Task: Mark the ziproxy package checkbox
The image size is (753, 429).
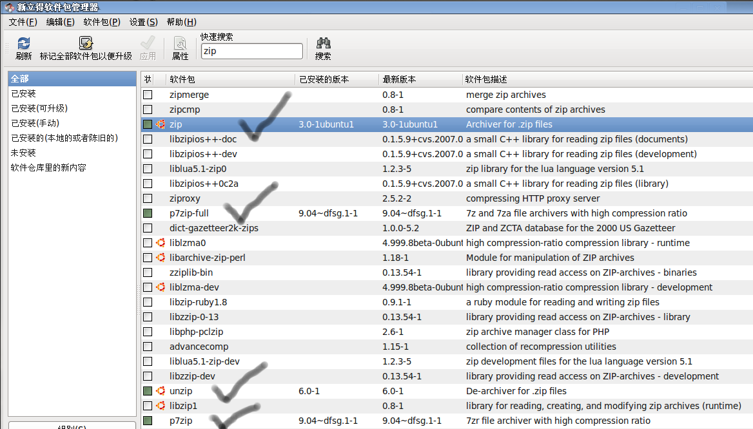Action: [x=148, y=198]
